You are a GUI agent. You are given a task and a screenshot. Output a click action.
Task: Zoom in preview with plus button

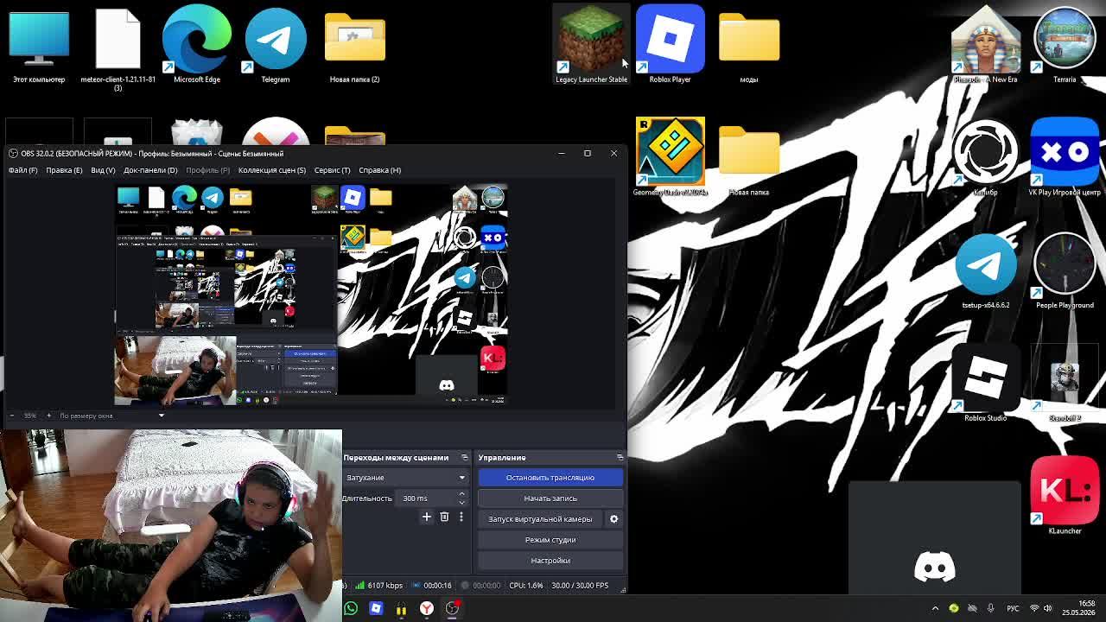pos(48,416)
